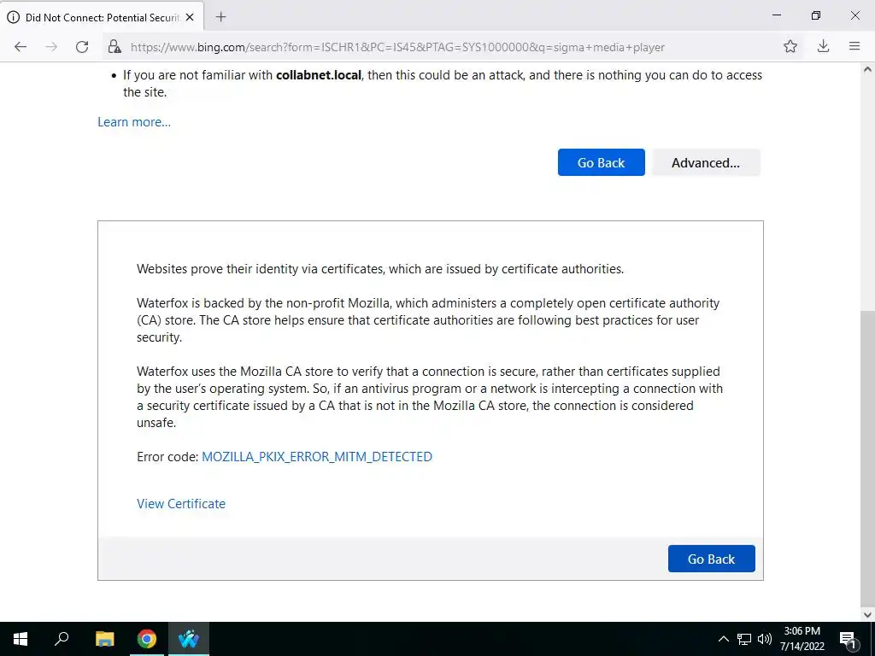Viewport: 875px width, 656px height.
Task: Open the MOZILLA_PKIX_ERROR_MITM_DETECTED error code link
Action: coord(317,457)
